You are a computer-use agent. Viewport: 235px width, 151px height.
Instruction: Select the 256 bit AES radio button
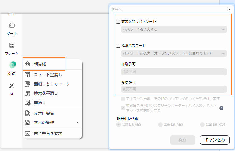coord(160,125)
